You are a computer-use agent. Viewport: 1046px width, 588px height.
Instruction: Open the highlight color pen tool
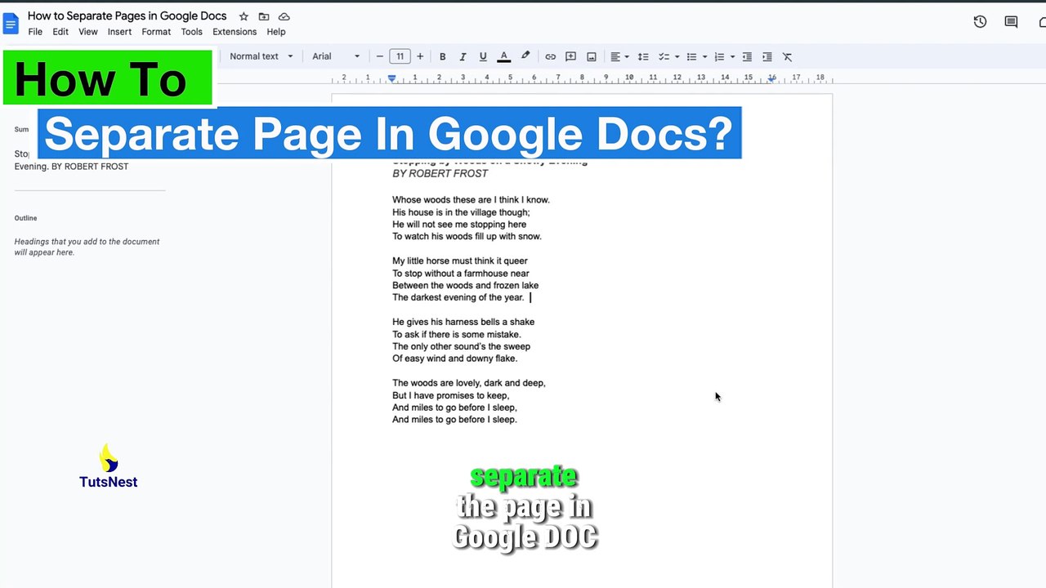(x=525, y=56)
